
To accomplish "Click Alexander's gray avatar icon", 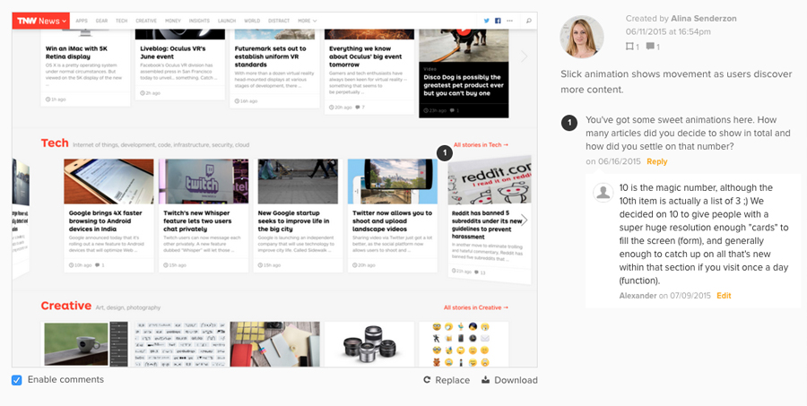I will (603, 192).
